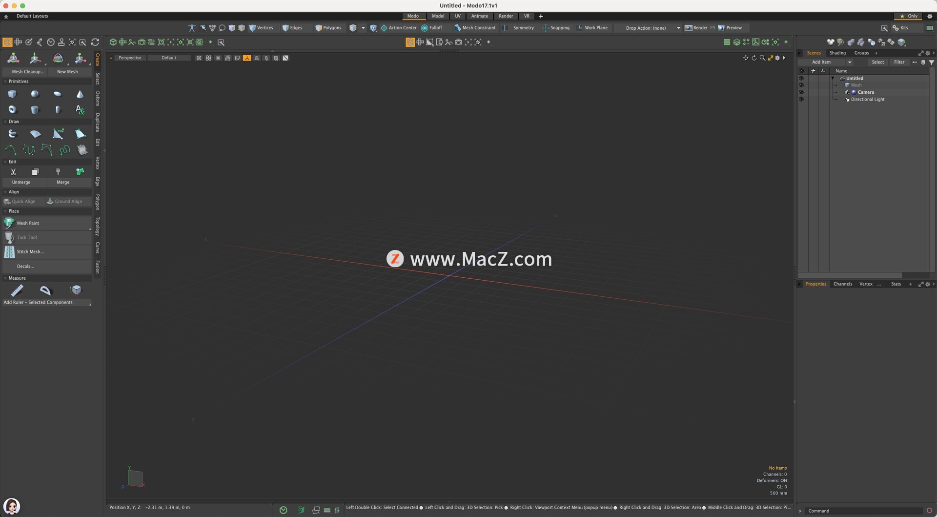Select the Capsule primitive tool
Screen dimensions: 937x517
(x=58, y=109)
